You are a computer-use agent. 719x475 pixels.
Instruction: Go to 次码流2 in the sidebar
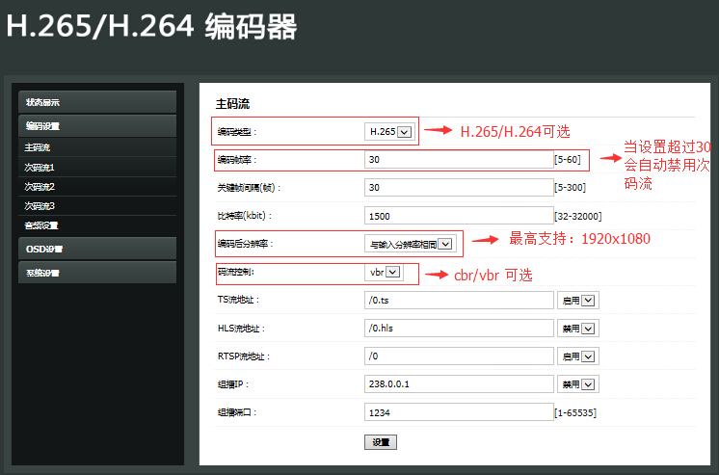pyautogui.click(x=97, y=187)
